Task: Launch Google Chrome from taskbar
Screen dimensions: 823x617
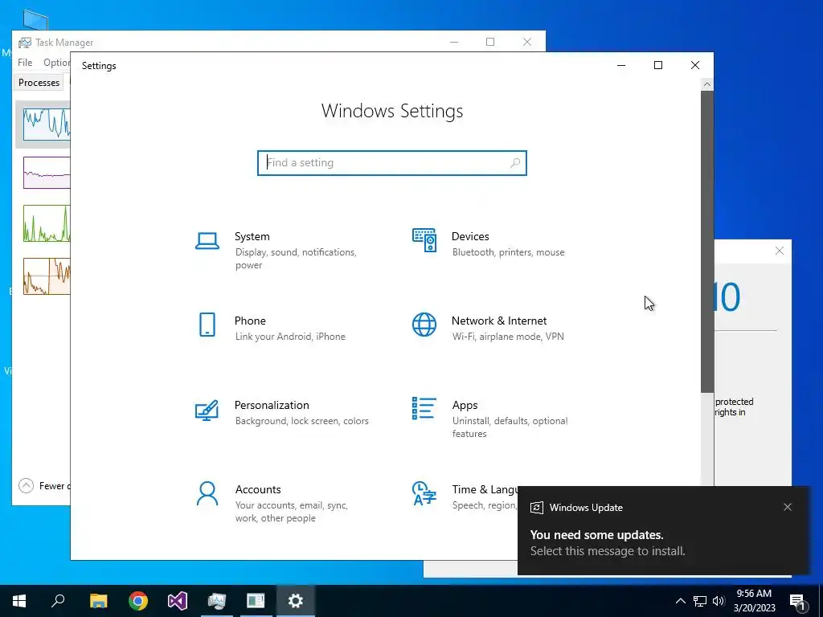Action: [x=138, y=601]
